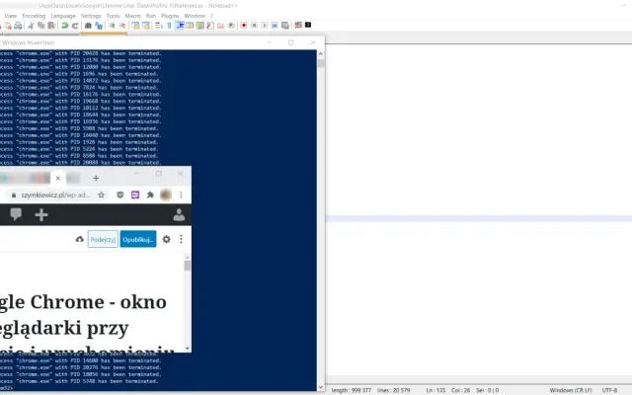Click the Stop Recording macro icon
Viewport: 632px width, 395px height.
255,26
